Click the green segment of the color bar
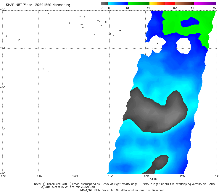Image resolution: width=219 pixels, height=192 pixels. coord(139,4)
